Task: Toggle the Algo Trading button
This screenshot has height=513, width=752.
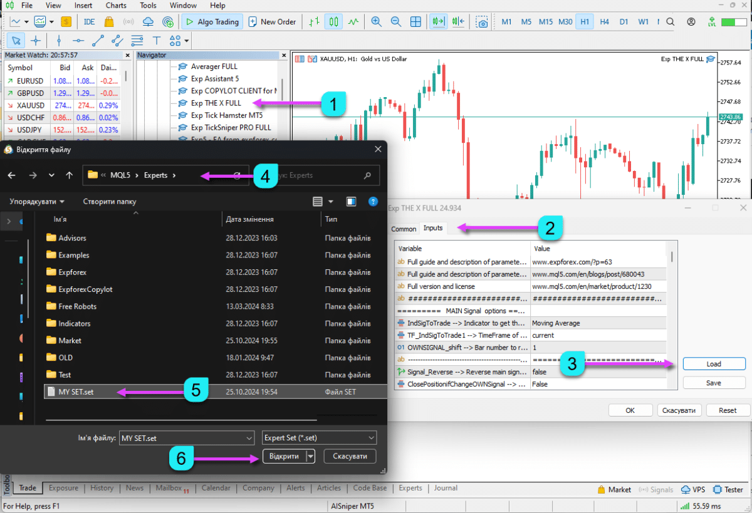Action: (211, 22)
